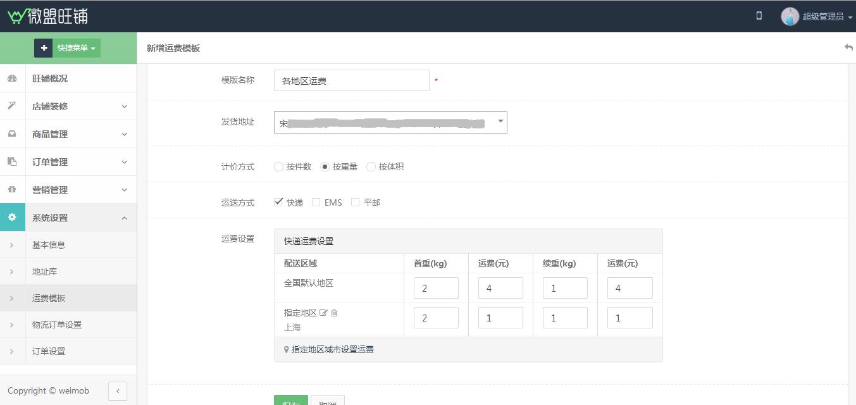Open 物流订单设置 in the sidebar
Viewport: 856px width, 405px height.
coord(57,325)
